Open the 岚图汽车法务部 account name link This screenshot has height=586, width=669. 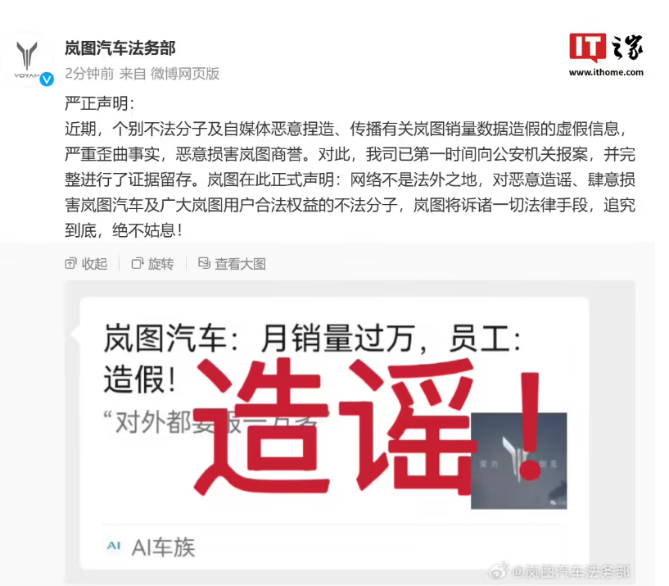pos(120,48)
